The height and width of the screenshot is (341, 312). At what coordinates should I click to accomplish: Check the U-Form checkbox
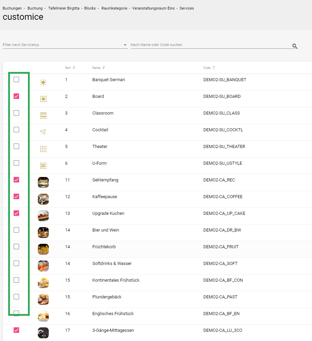coord(16,163)
